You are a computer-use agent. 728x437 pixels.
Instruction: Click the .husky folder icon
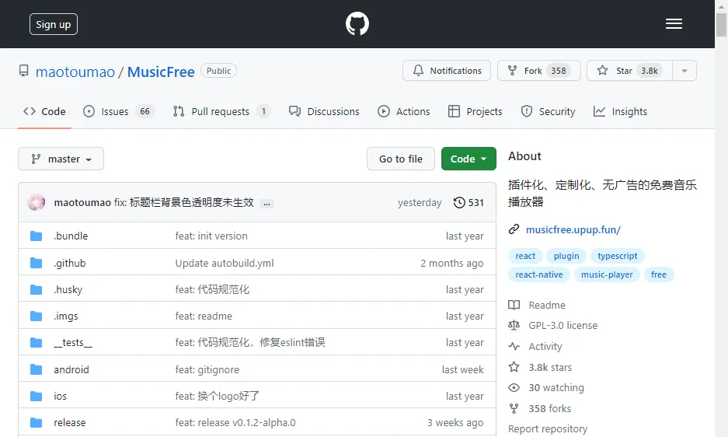pos(37,289)
